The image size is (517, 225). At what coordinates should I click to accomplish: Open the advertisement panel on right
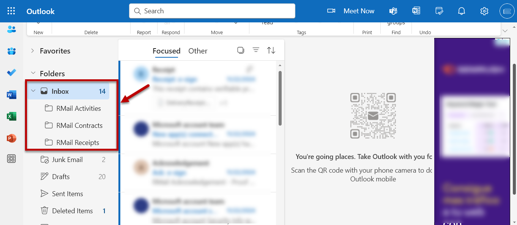tap(472, 131)
